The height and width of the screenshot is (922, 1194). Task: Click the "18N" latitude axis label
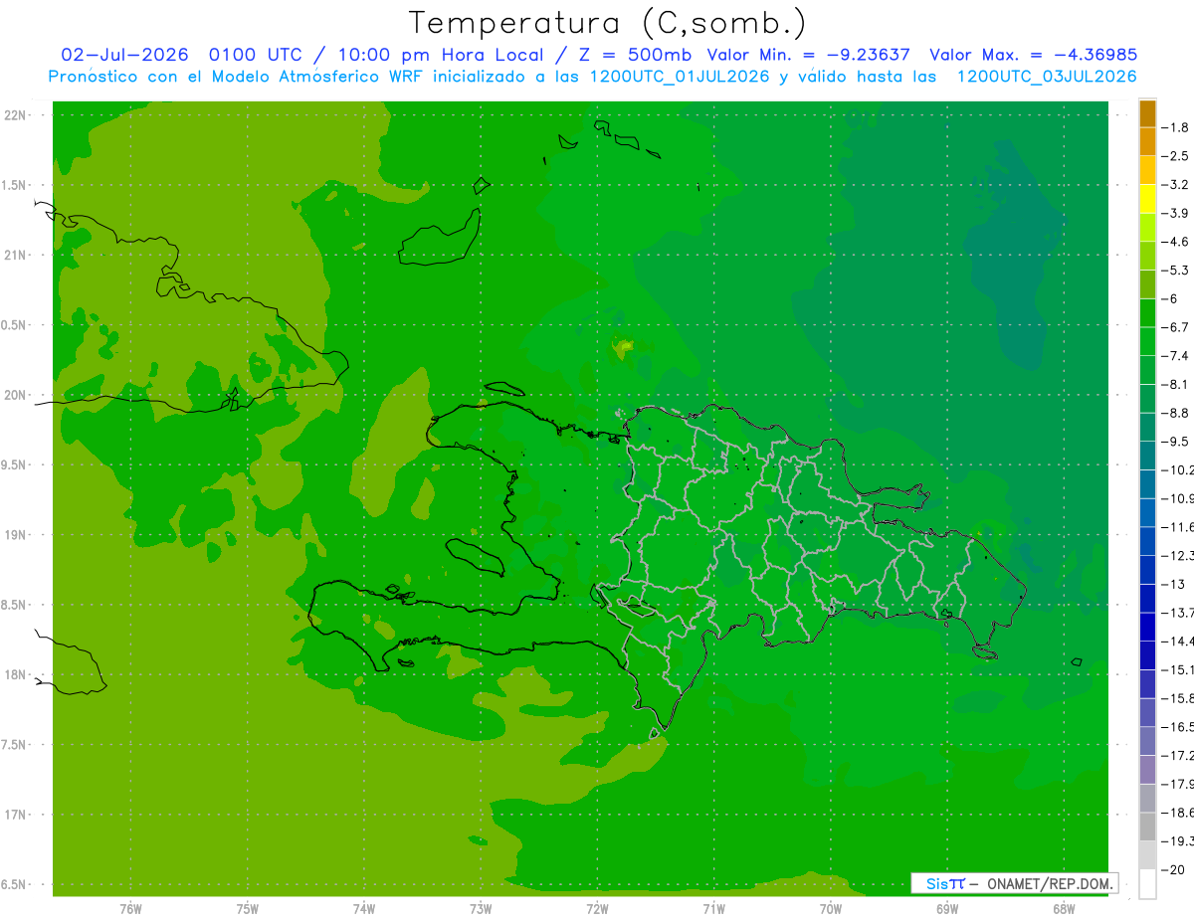click(x=15, y=675)
